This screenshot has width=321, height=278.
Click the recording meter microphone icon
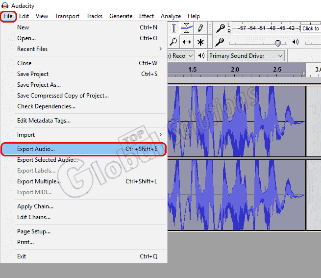click(x=220, y=28)
